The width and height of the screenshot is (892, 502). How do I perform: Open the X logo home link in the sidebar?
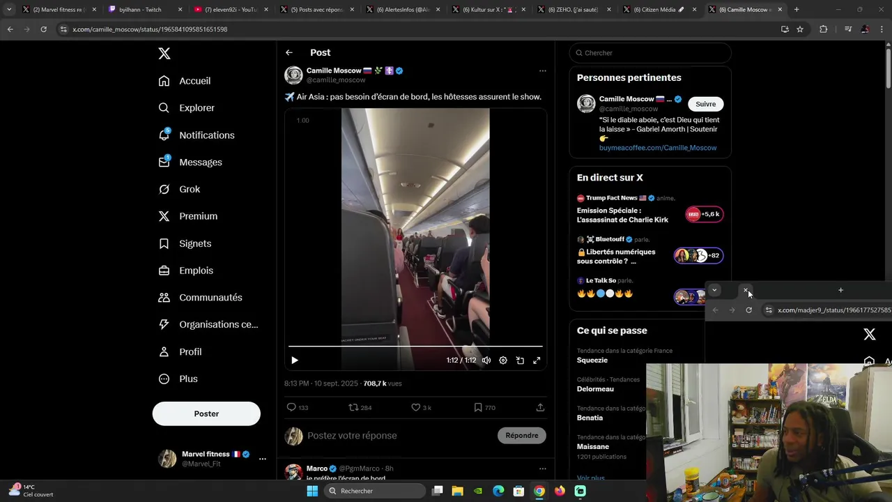tap(164, 54)
